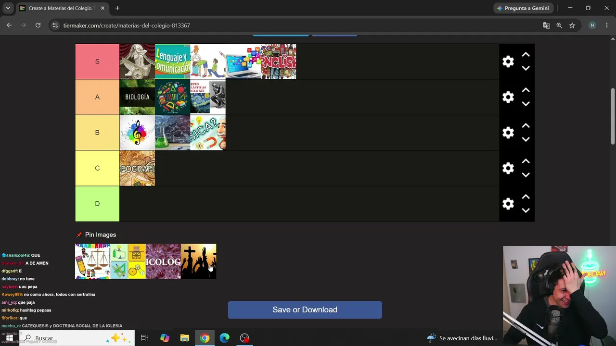The image size is (616, 346).
Task: Select the Física magnet image in B tier
Action: click(x=208, y=133)
